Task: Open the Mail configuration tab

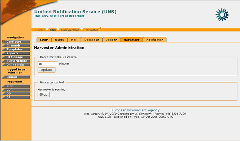Action: [74, 40]
